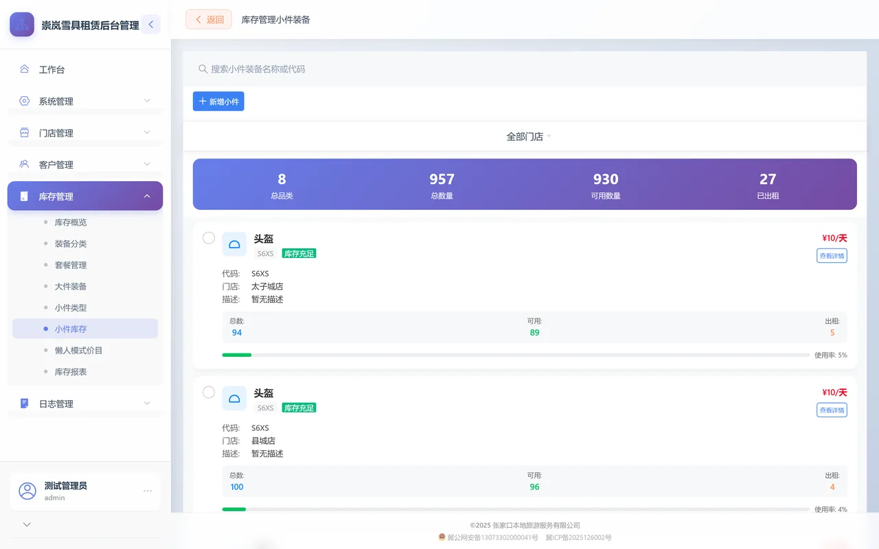Expand the 门店管理 menu chevron
This screenshot has height=549, width=879.
(147, 132)
